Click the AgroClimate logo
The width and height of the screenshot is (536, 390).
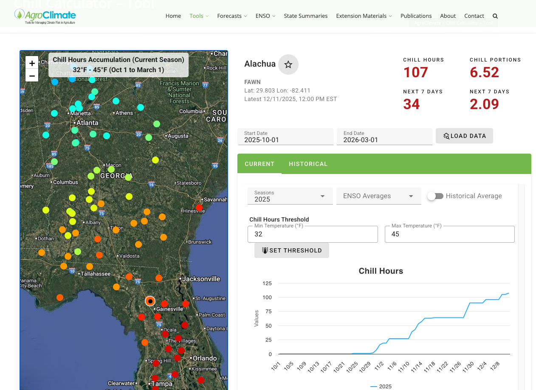tap(45, 16)
